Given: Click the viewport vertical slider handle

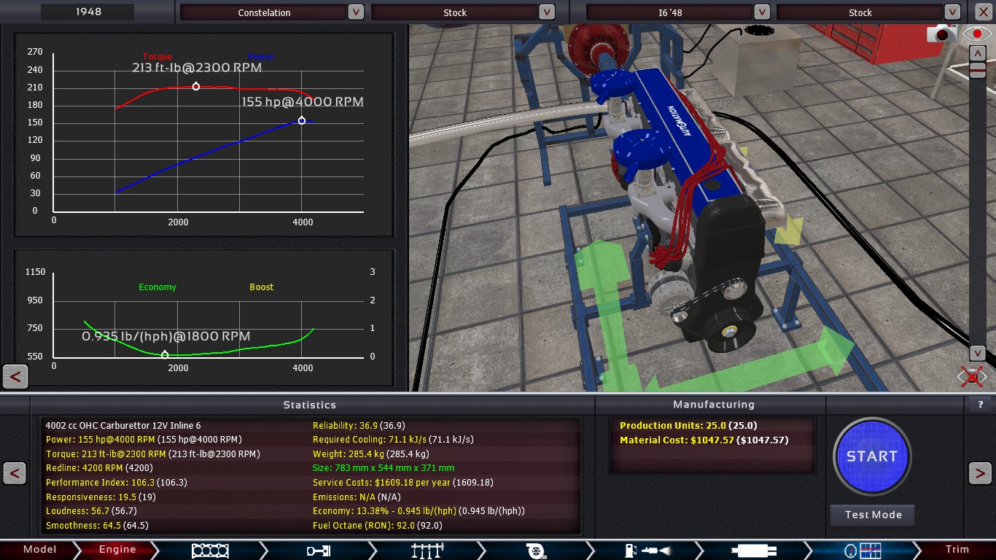Looking at the screenshot, I should [x=977, y=71].
